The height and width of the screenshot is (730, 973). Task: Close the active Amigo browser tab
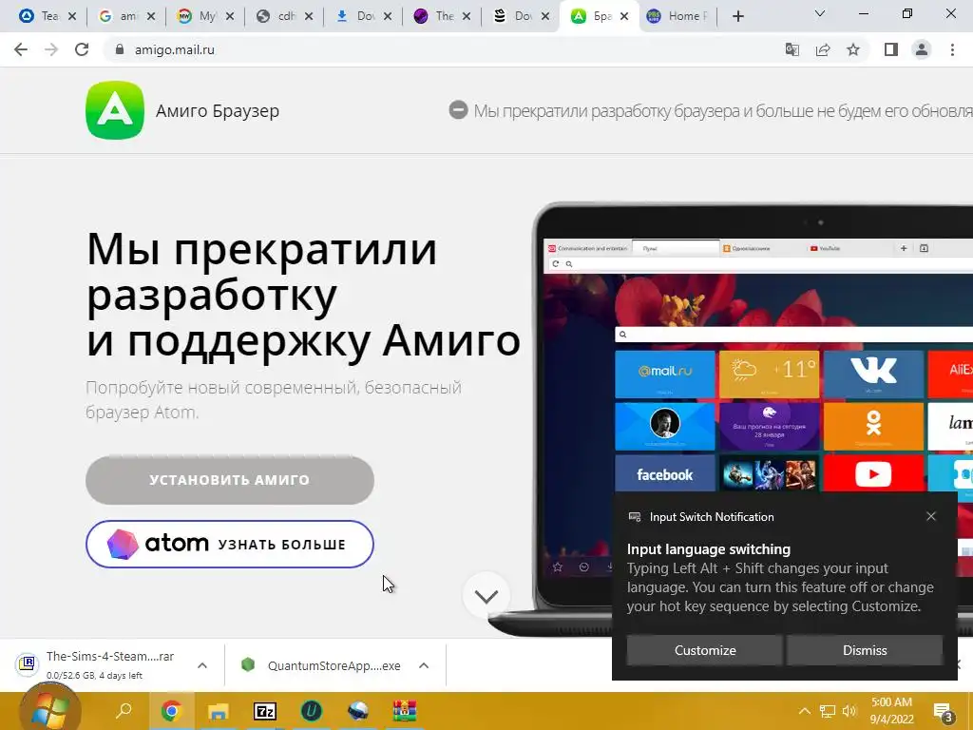point(624,17)
